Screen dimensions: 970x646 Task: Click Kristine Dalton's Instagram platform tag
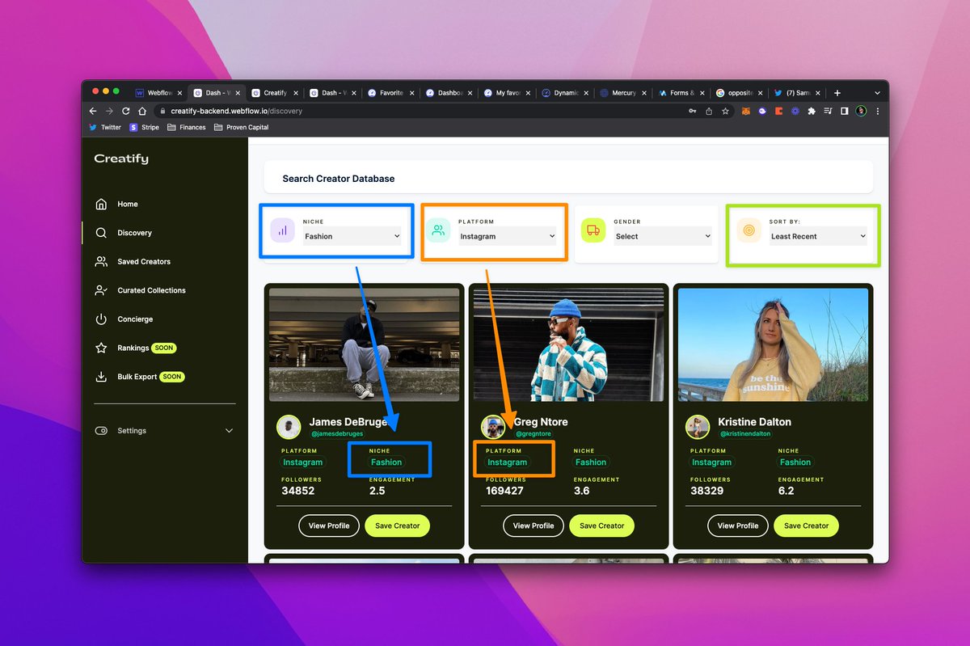(711, 462)
